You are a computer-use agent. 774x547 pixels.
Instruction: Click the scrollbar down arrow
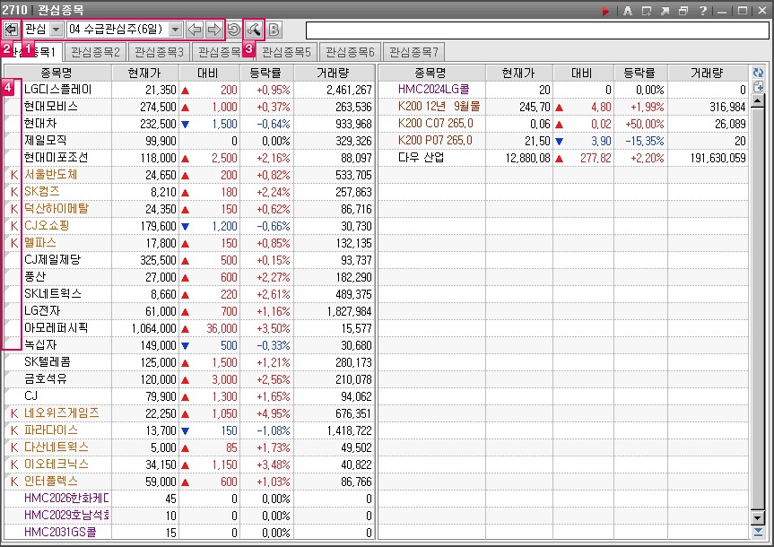pos(758,518)
